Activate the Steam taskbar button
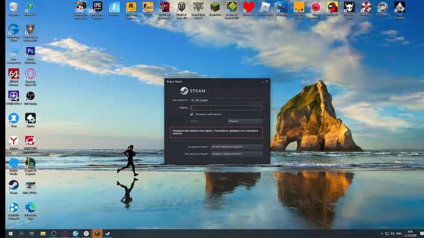The height and width of the screenshot is (238, 424). click(x=107, y=233)
